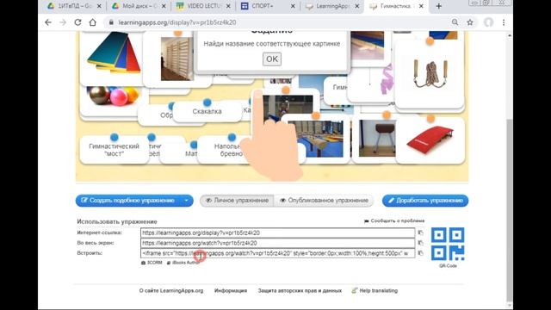Click the red gymnastic springboard picture card
Viewport: 551px width, 310px height.
(430, 140)
